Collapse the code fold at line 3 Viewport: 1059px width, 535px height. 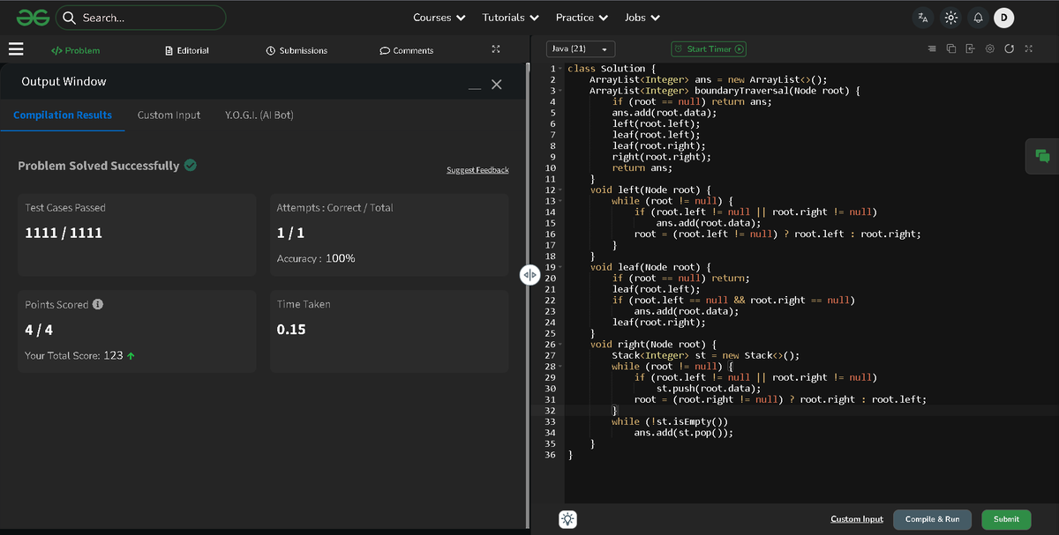point(561,91)
